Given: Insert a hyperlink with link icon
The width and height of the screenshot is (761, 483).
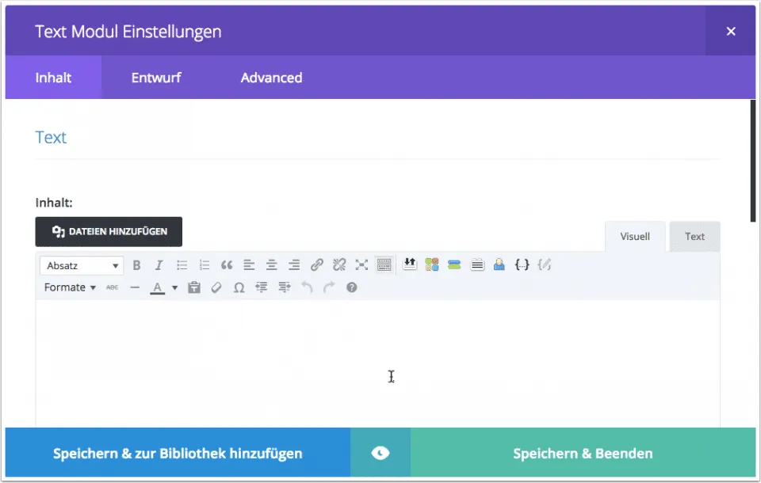Looking at the screenshot, I should pyautogui.click(x=316, y=265).
